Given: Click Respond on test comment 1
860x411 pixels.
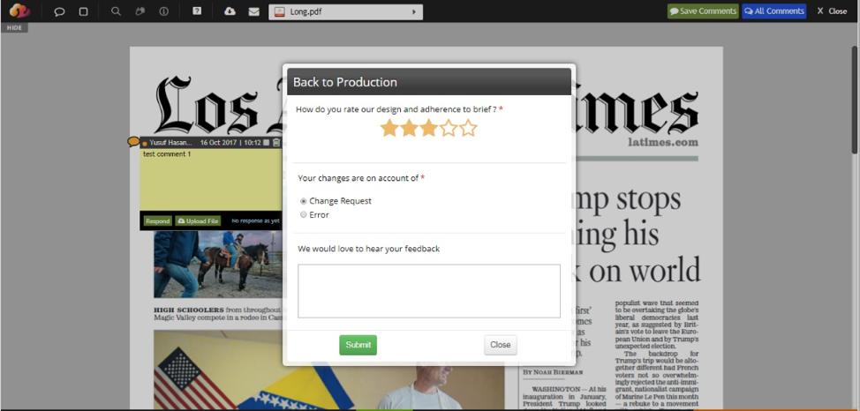Looking at the screenshot, I should [x=157, y=220].
